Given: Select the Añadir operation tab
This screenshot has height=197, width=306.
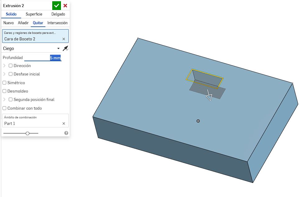Looking at the screenshot, I should (x=23, y=23).
